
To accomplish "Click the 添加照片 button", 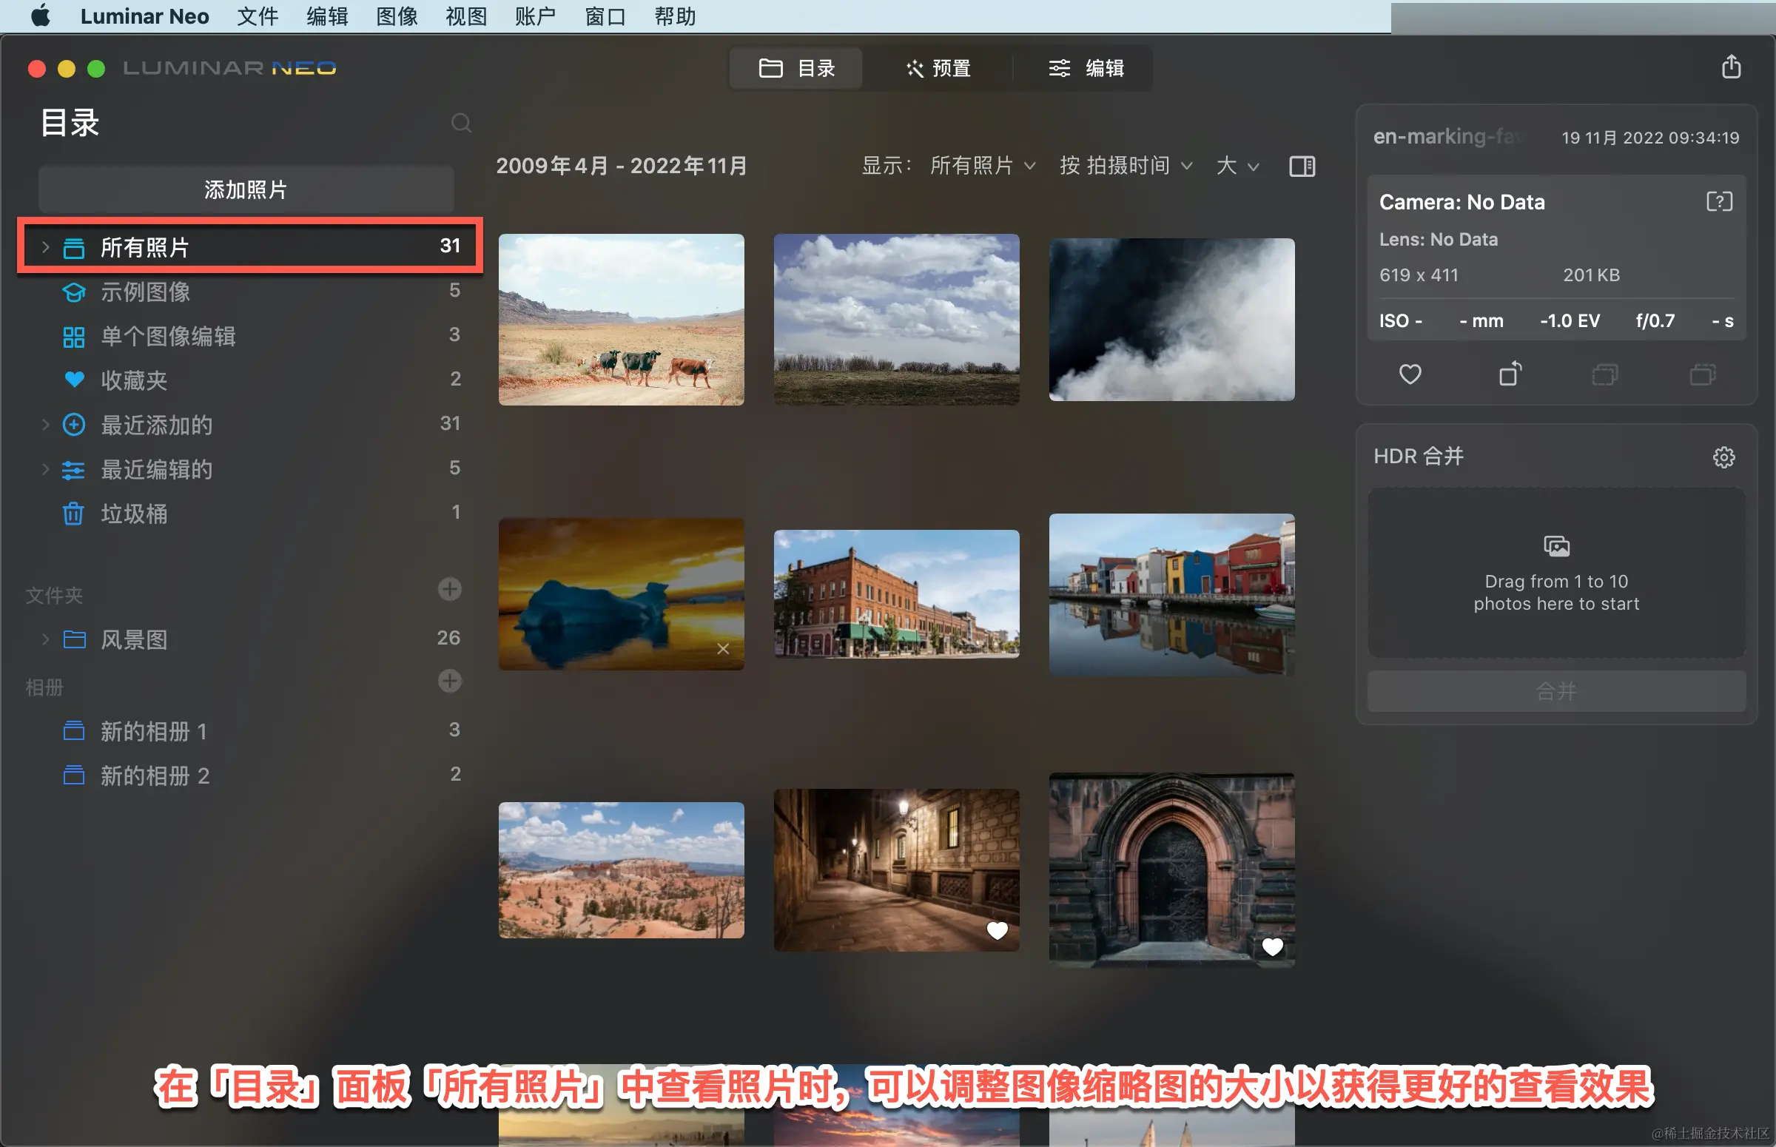I will [246, 190].
